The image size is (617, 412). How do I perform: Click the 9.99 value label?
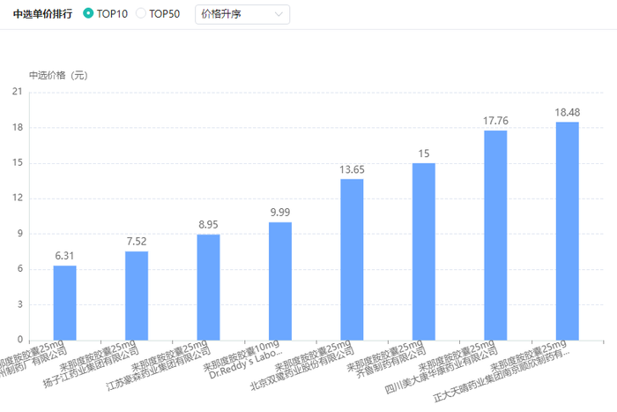280,213
